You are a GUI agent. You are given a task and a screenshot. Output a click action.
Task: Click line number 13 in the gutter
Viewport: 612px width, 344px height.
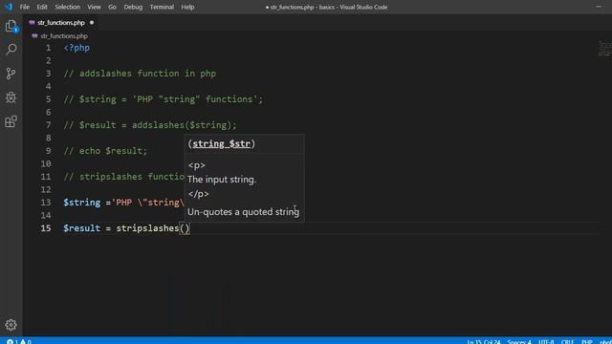pyautogui.click(x=46, y=203)
